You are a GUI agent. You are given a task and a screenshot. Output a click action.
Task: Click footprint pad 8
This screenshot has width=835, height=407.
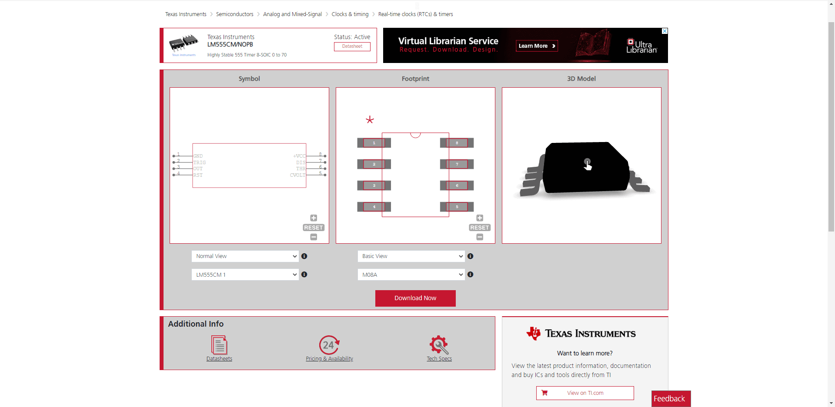tap(457, 143)
